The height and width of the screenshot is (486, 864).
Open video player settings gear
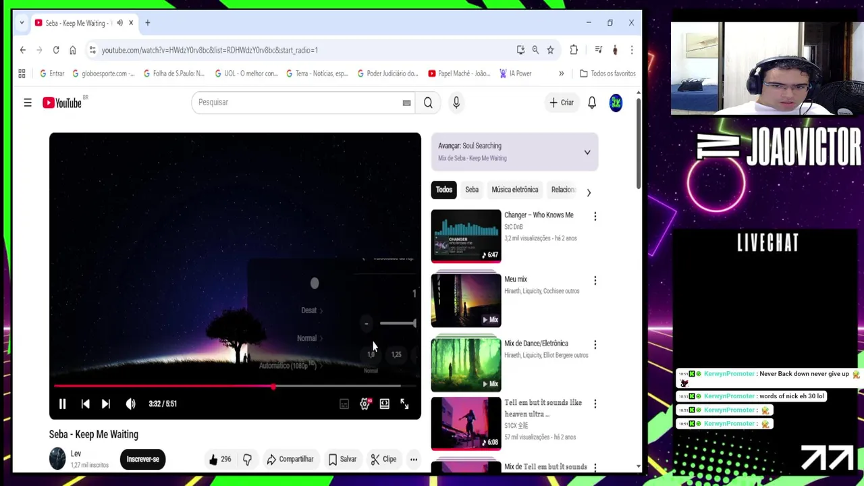tap(364, 404)
